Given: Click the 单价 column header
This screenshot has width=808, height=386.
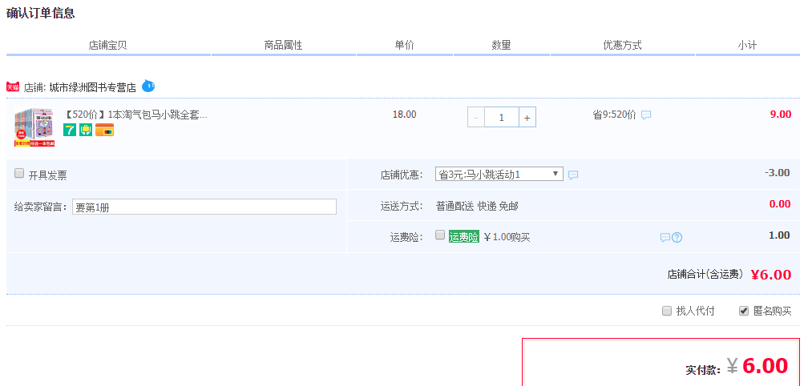Looking at the screenshot, I should point(405,46).
